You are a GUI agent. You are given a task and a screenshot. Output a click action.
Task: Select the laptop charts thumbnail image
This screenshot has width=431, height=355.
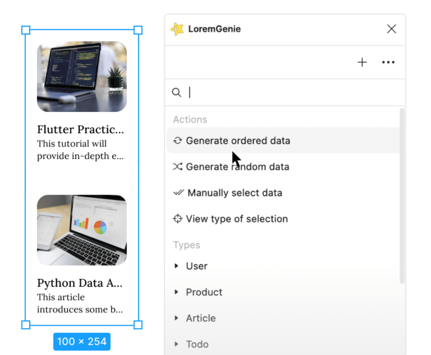[82, 230]
